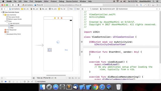Open the Product menu
161x91 pixels.
[54, 1]
